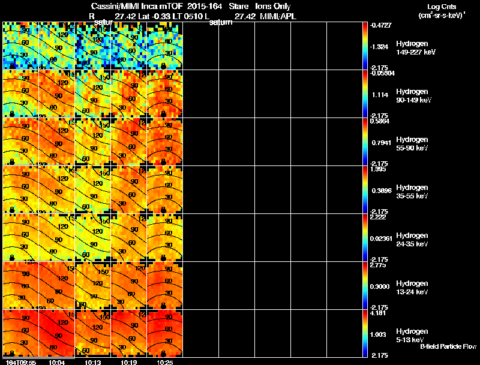Image resolution: width=480 pixels, height=365 pixels.
Task: Click Saturn marker in 149-227 keV 10:25 panel
Action: (163, 66)
